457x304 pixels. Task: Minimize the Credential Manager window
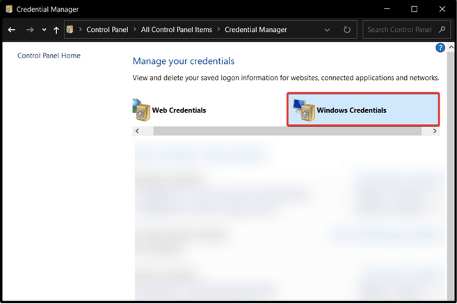[387, 9]
